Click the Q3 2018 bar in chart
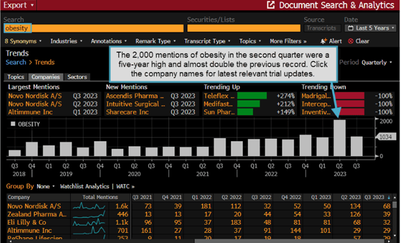 pos(15,153)
